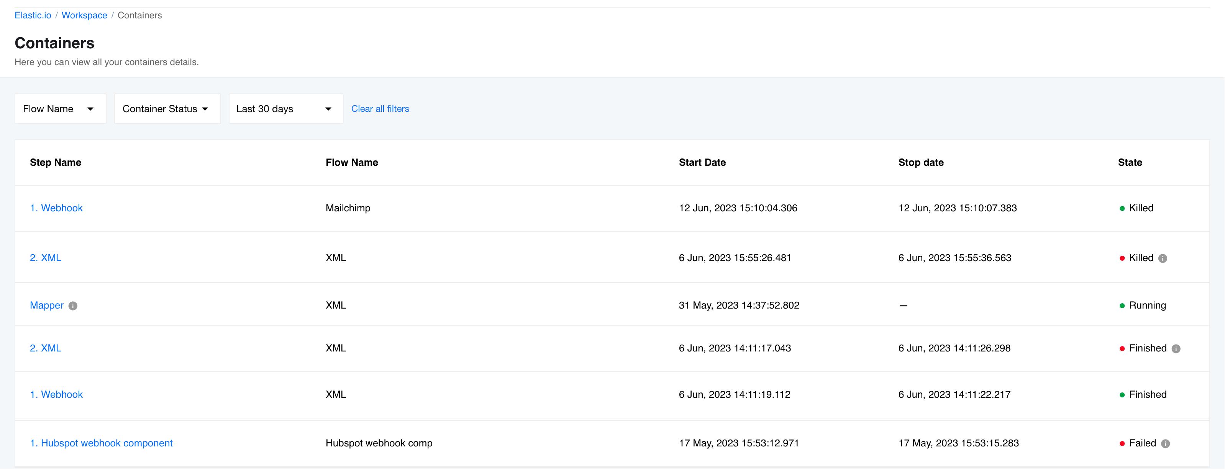Click Mailchimp flow name cell

point(348,208)
